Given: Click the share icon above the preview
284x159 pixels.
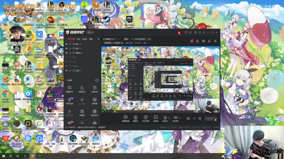Looking at the screenshot, I should (x=215, y=41).
